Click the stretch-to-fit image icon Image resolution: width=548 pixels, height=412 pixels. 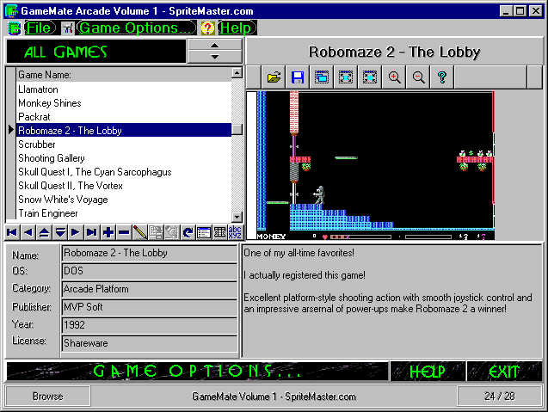pos(346,77)
